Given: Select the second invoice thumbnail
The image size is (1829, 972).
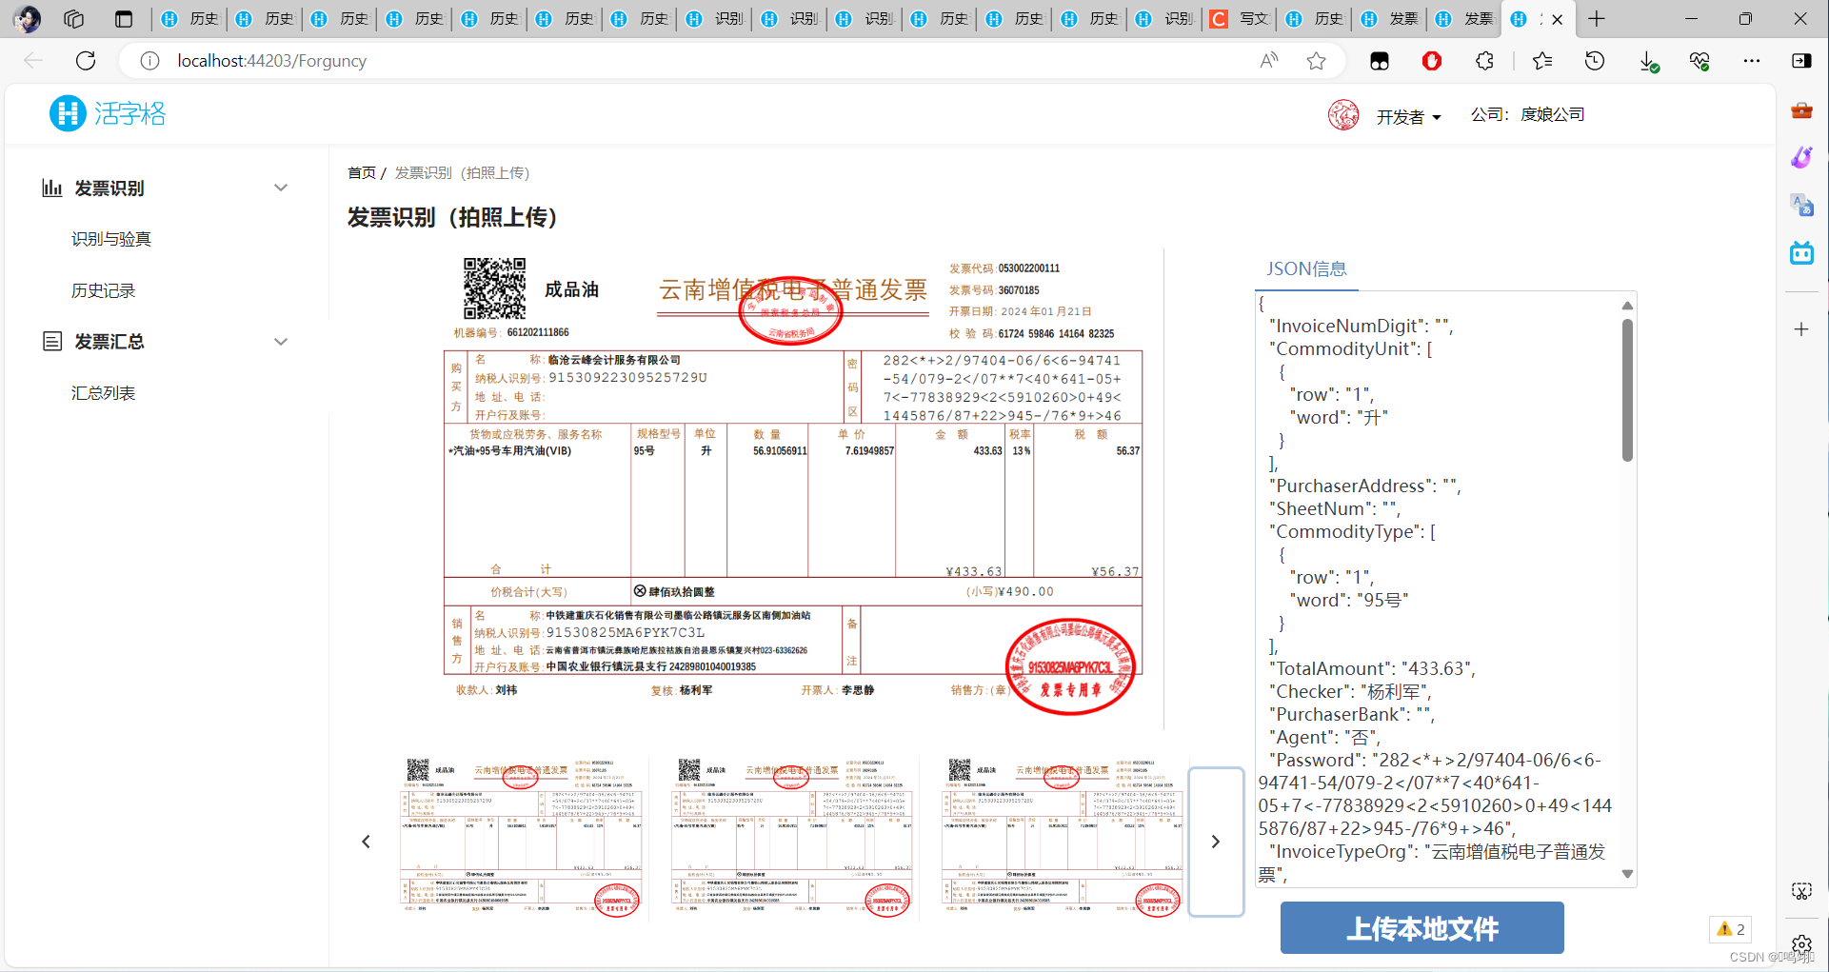Looking at the screenshot, I should click(792, 839).
